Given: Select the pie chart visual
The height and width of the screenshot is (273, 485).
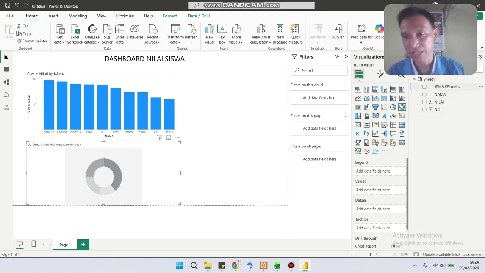Looking at the screenshot, I should (x=393, y=107).
